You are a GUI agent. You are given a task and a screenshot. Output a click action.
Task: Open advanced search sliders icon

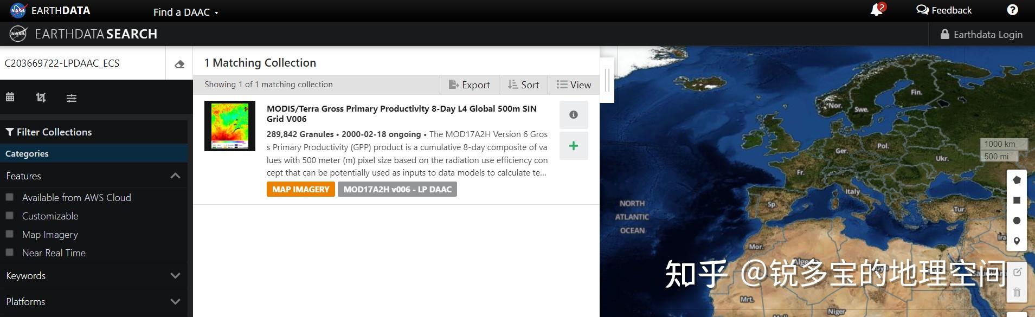pyautogui.click(x=72, y=98)
